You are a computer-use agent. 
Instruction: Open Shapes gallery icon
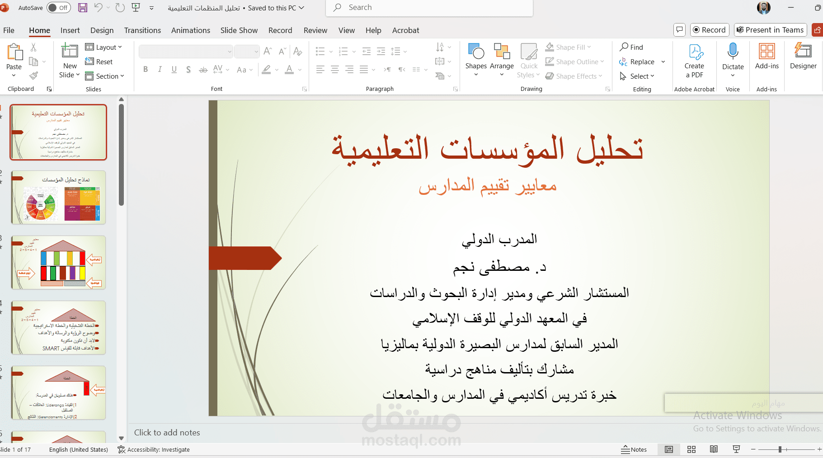[476, 51]
